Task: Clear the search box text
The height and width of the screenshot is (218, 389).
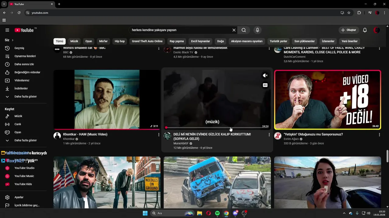Action: [234, 30]
